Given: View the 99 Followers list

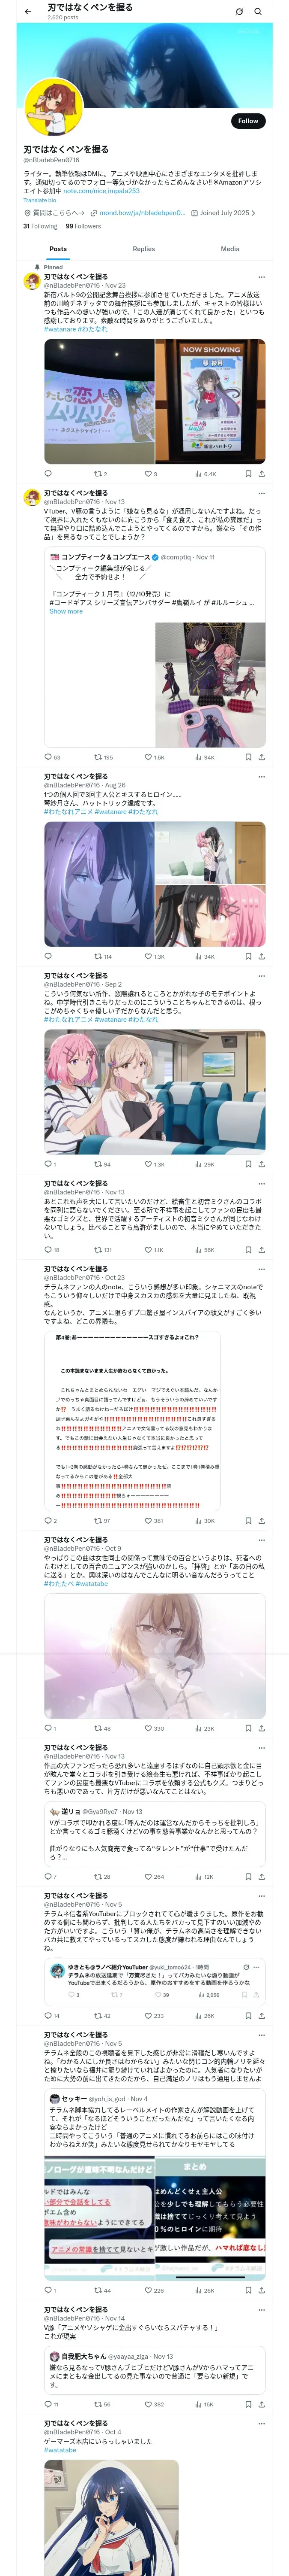Looking at the screenshot, I should (84, 226).
